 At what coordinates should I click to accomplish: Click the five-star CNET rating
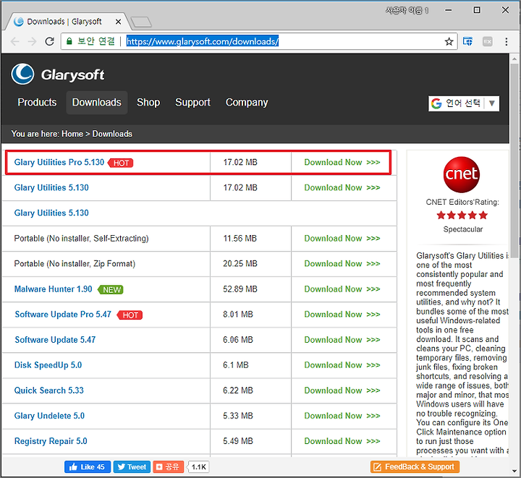(462, 215)
